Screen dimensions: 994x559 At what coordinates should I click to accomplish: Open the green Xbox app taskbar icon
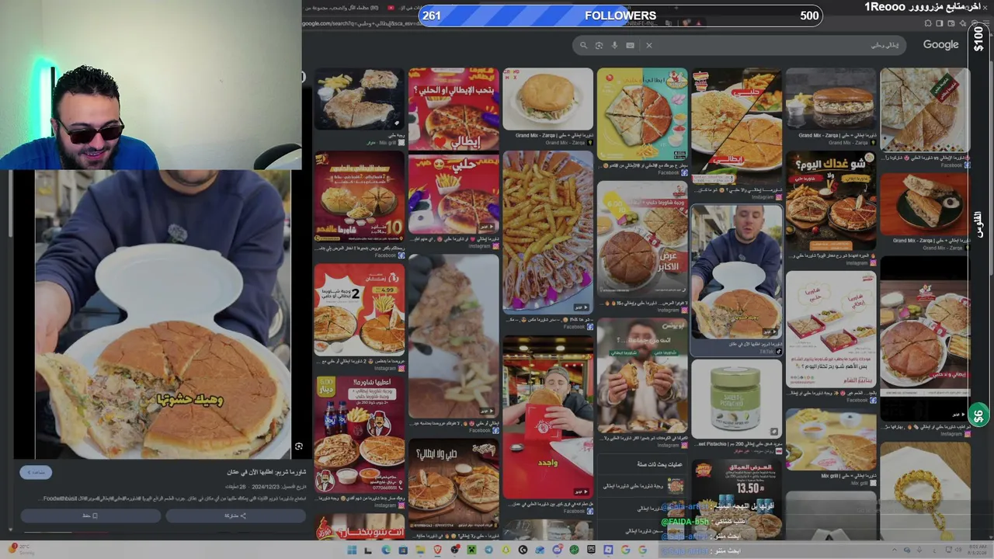point(574,550)
